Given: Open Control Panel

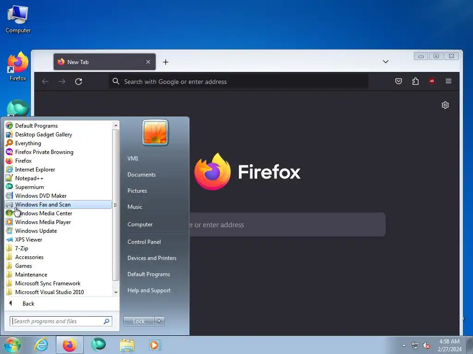Looking at the screenshot, I should tap(144, 242).
